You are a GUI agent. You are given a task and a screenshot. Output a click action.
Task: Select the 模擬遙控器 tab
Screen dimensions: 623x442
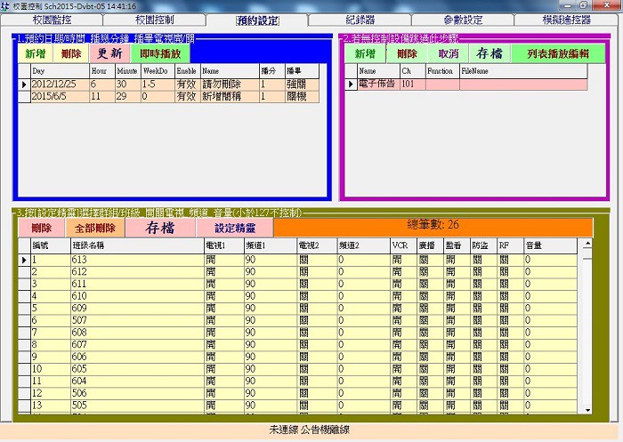pyautogui.click(x=566, y=20)
